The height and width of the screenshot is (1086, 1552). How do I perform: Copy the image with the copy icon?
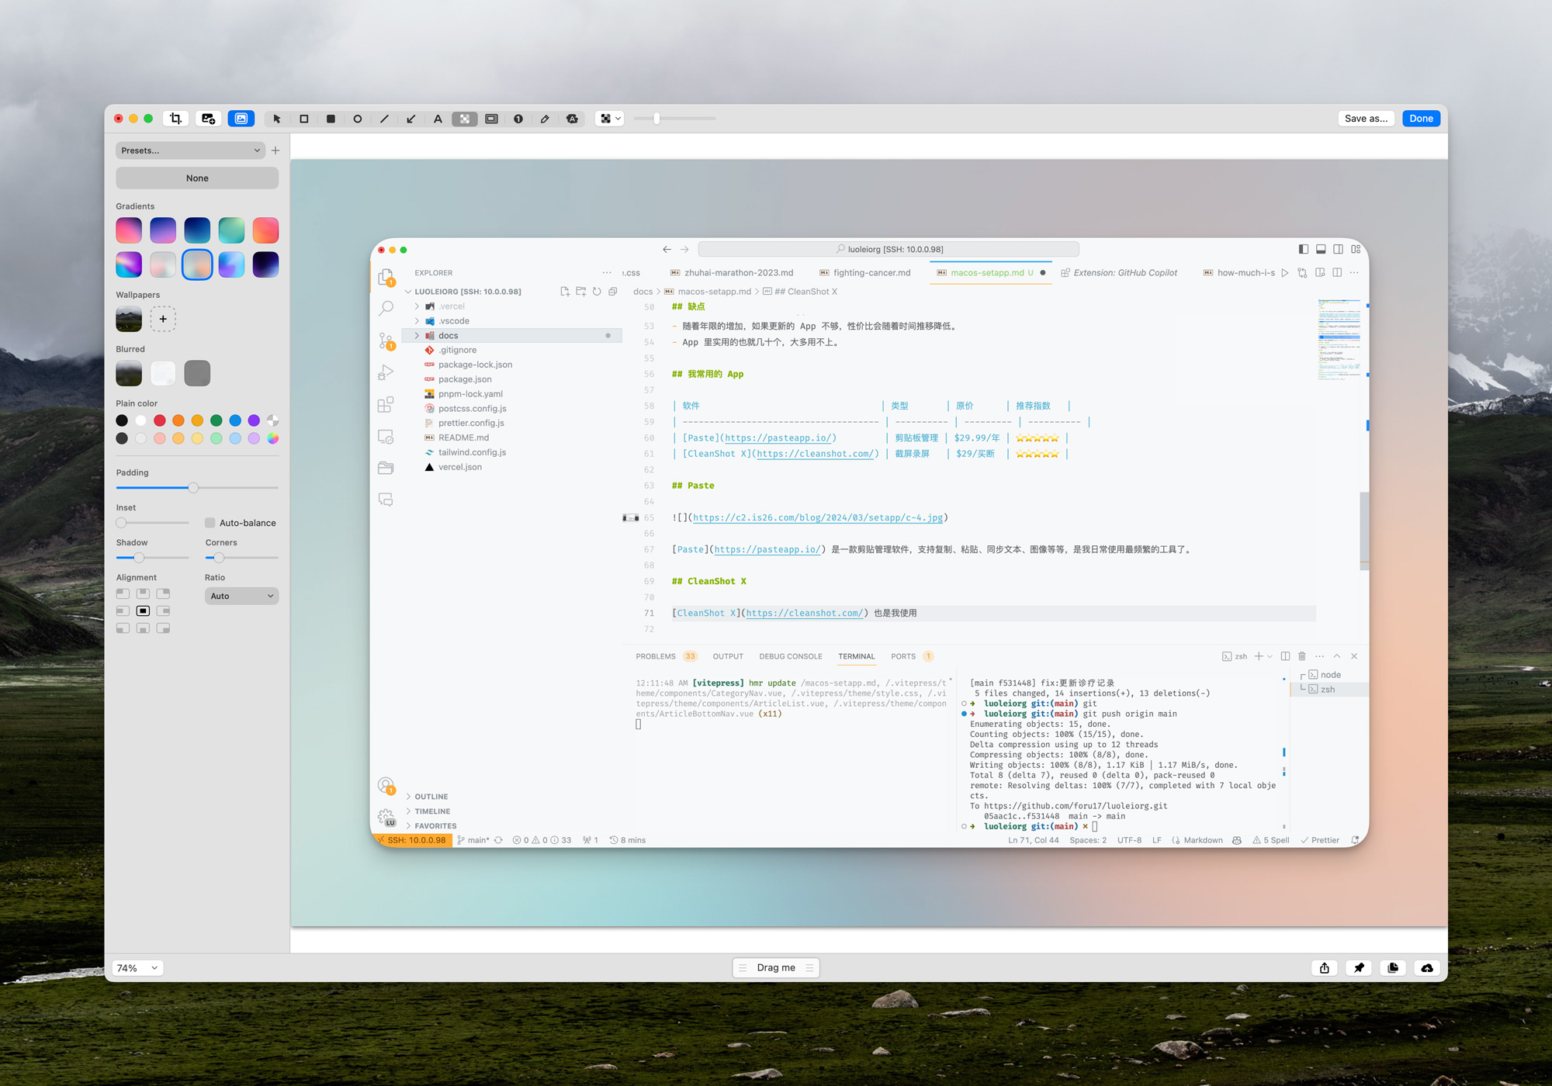(x=1393, y=967)
